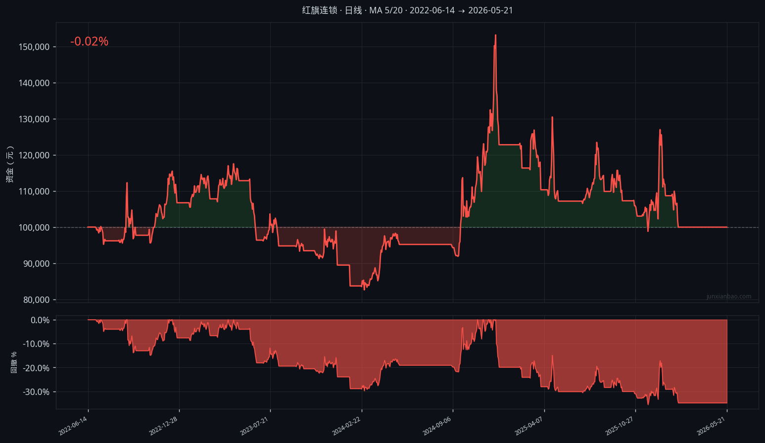Click the equity curve's highest peak above 150,000
This screenshot has width=765, height=443.
pos(495,35)
